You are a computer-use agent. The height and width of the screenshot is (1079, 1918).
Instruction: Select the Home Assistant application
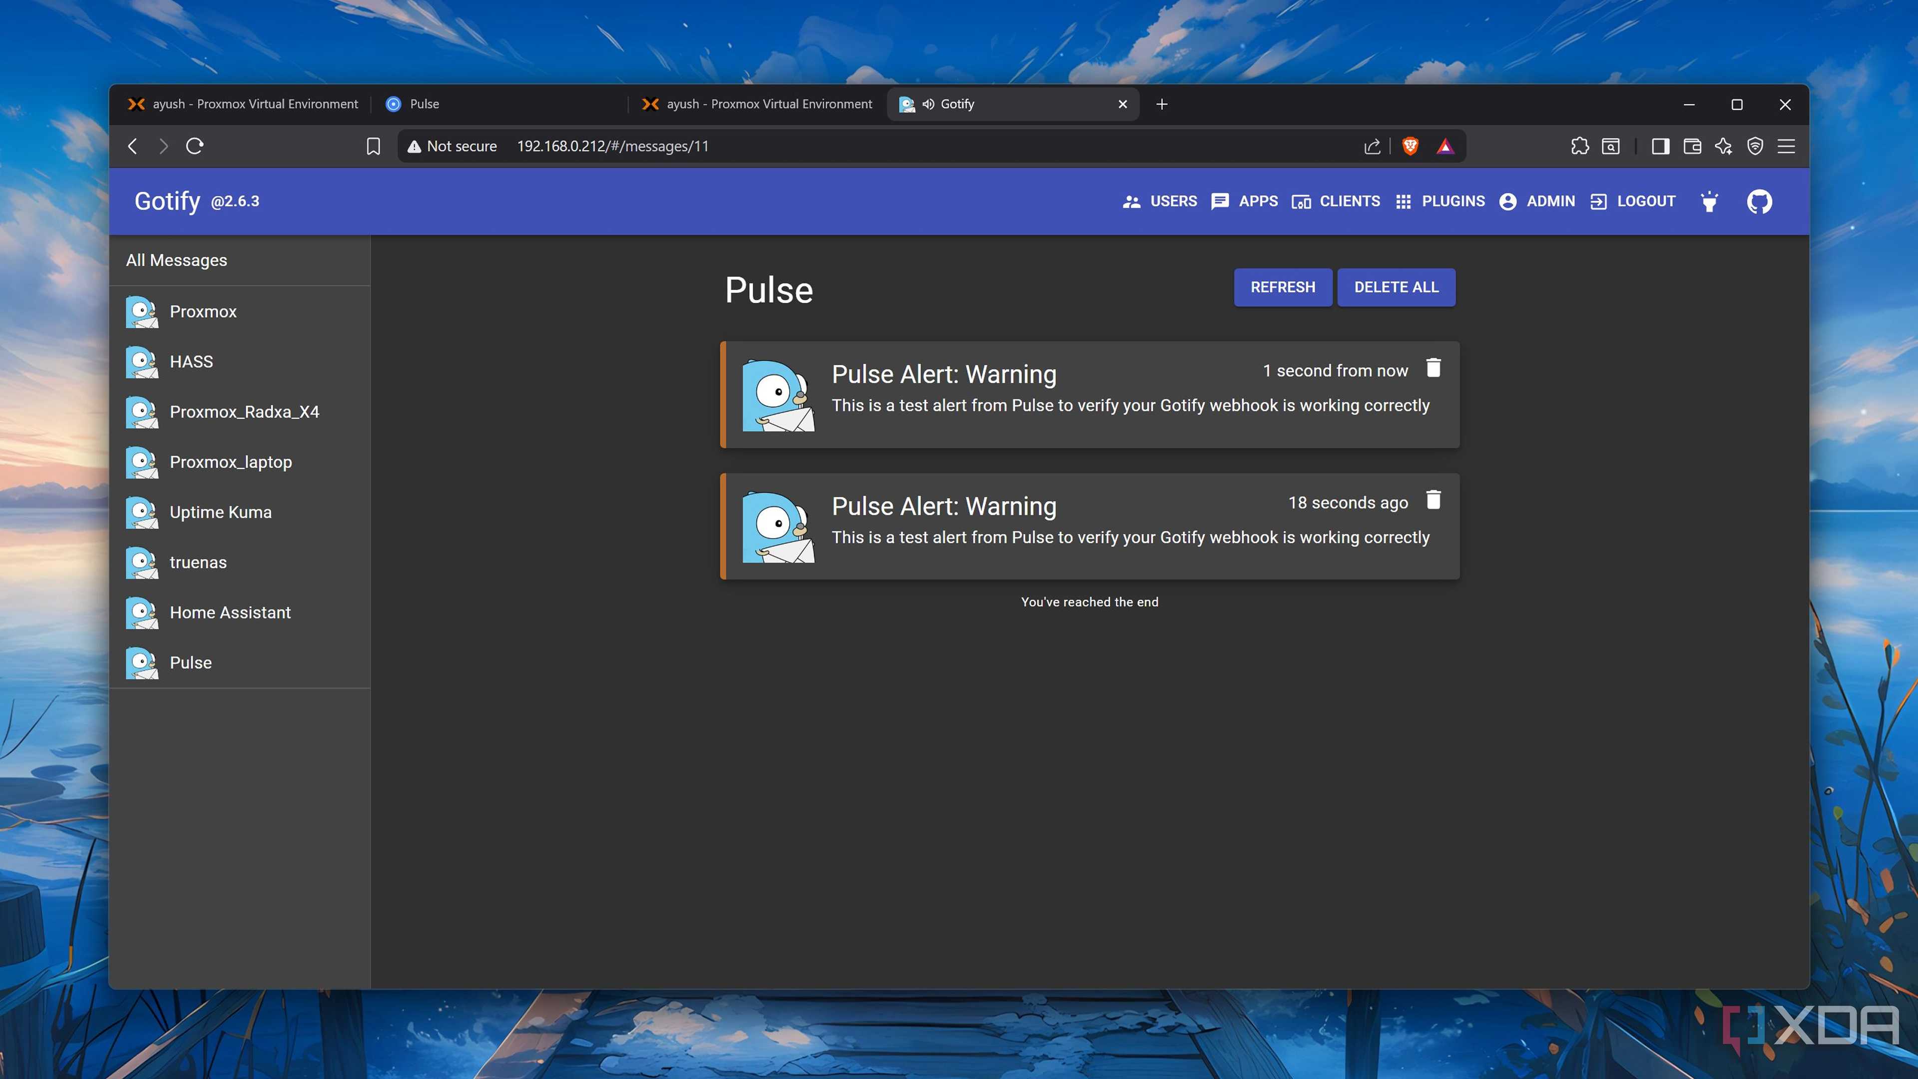(x=240, y=612)
